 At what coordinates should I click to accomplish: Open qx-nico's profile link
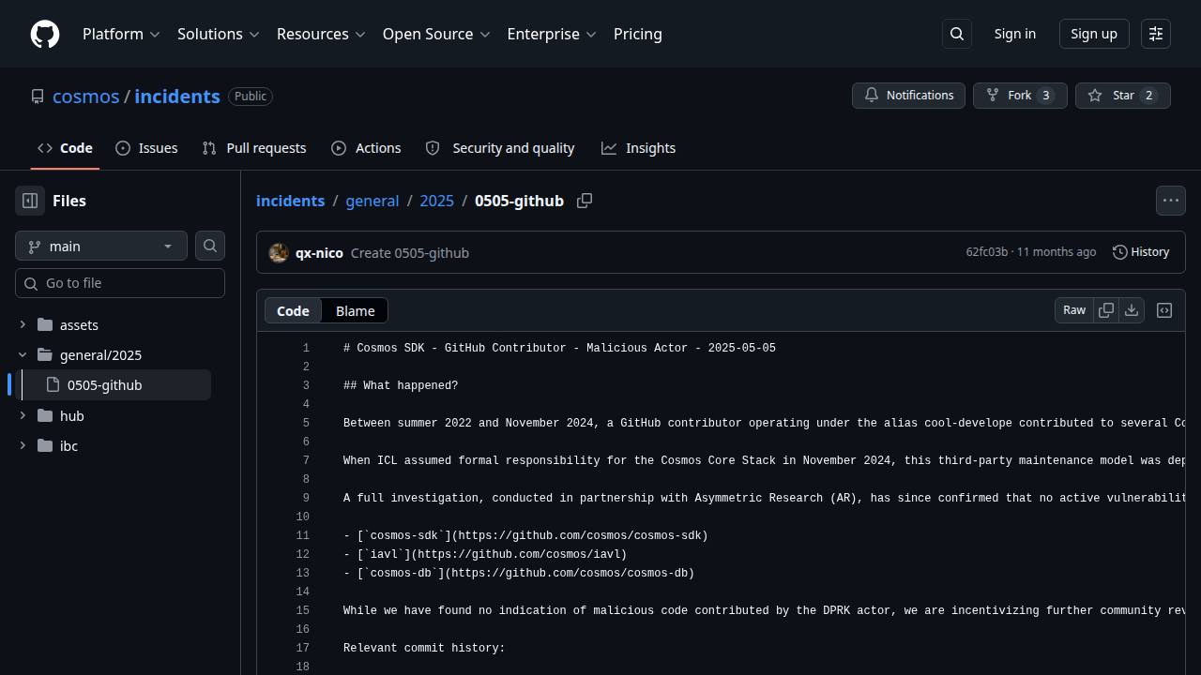tap(319, 253)
